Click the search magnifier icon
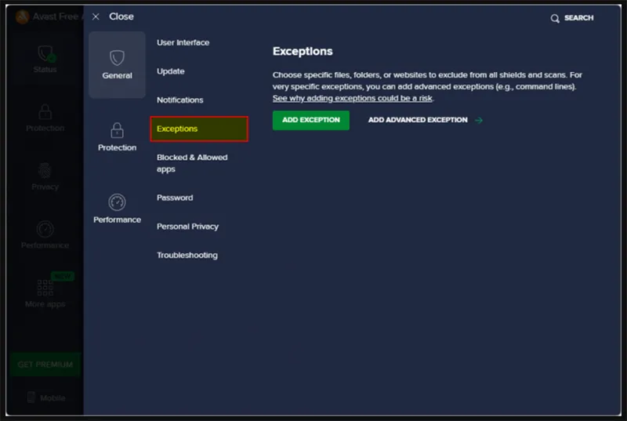 555,18
